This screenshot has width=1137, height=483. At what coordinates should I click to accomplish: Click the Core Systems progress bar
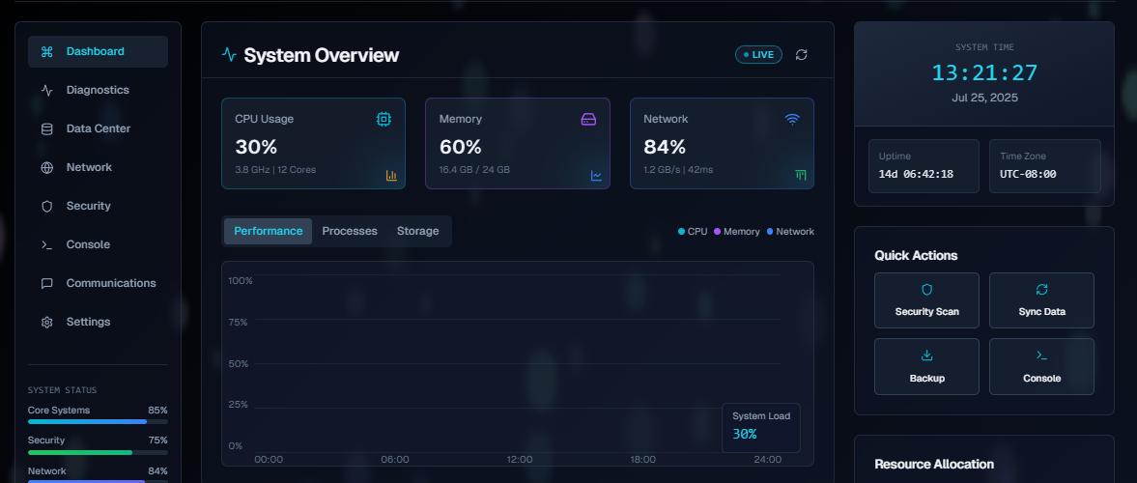point(98,421)
